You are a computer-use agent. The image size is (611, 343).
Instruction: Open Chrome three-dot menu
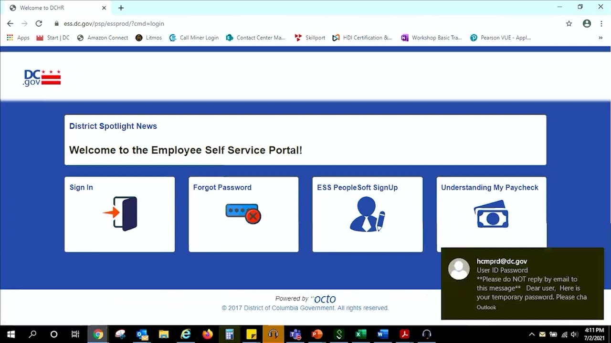tap(601, 23)
